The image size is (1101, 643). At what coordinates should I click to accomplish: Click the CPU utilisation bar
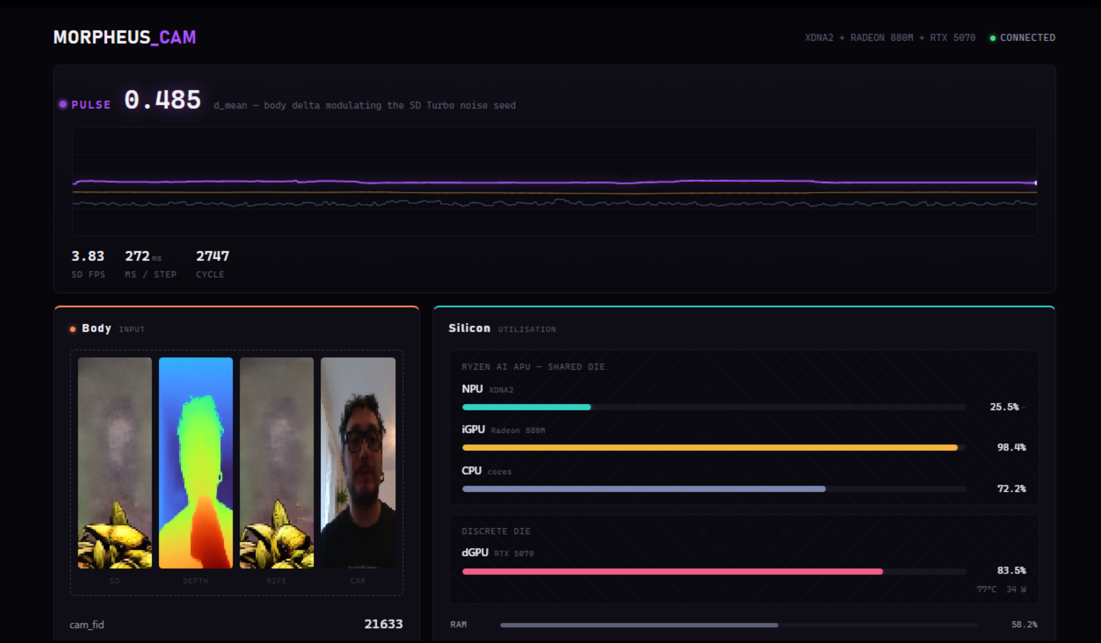pos(714,489)
